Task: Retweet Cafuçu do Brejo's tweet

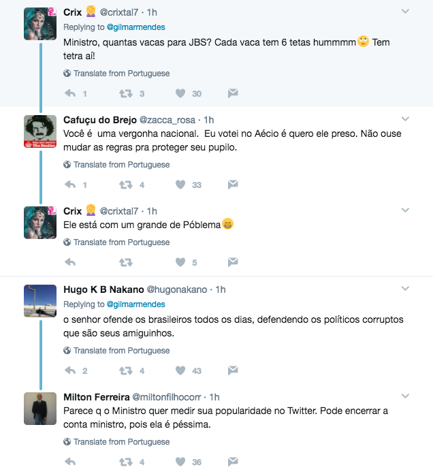Action: [126, 185]
